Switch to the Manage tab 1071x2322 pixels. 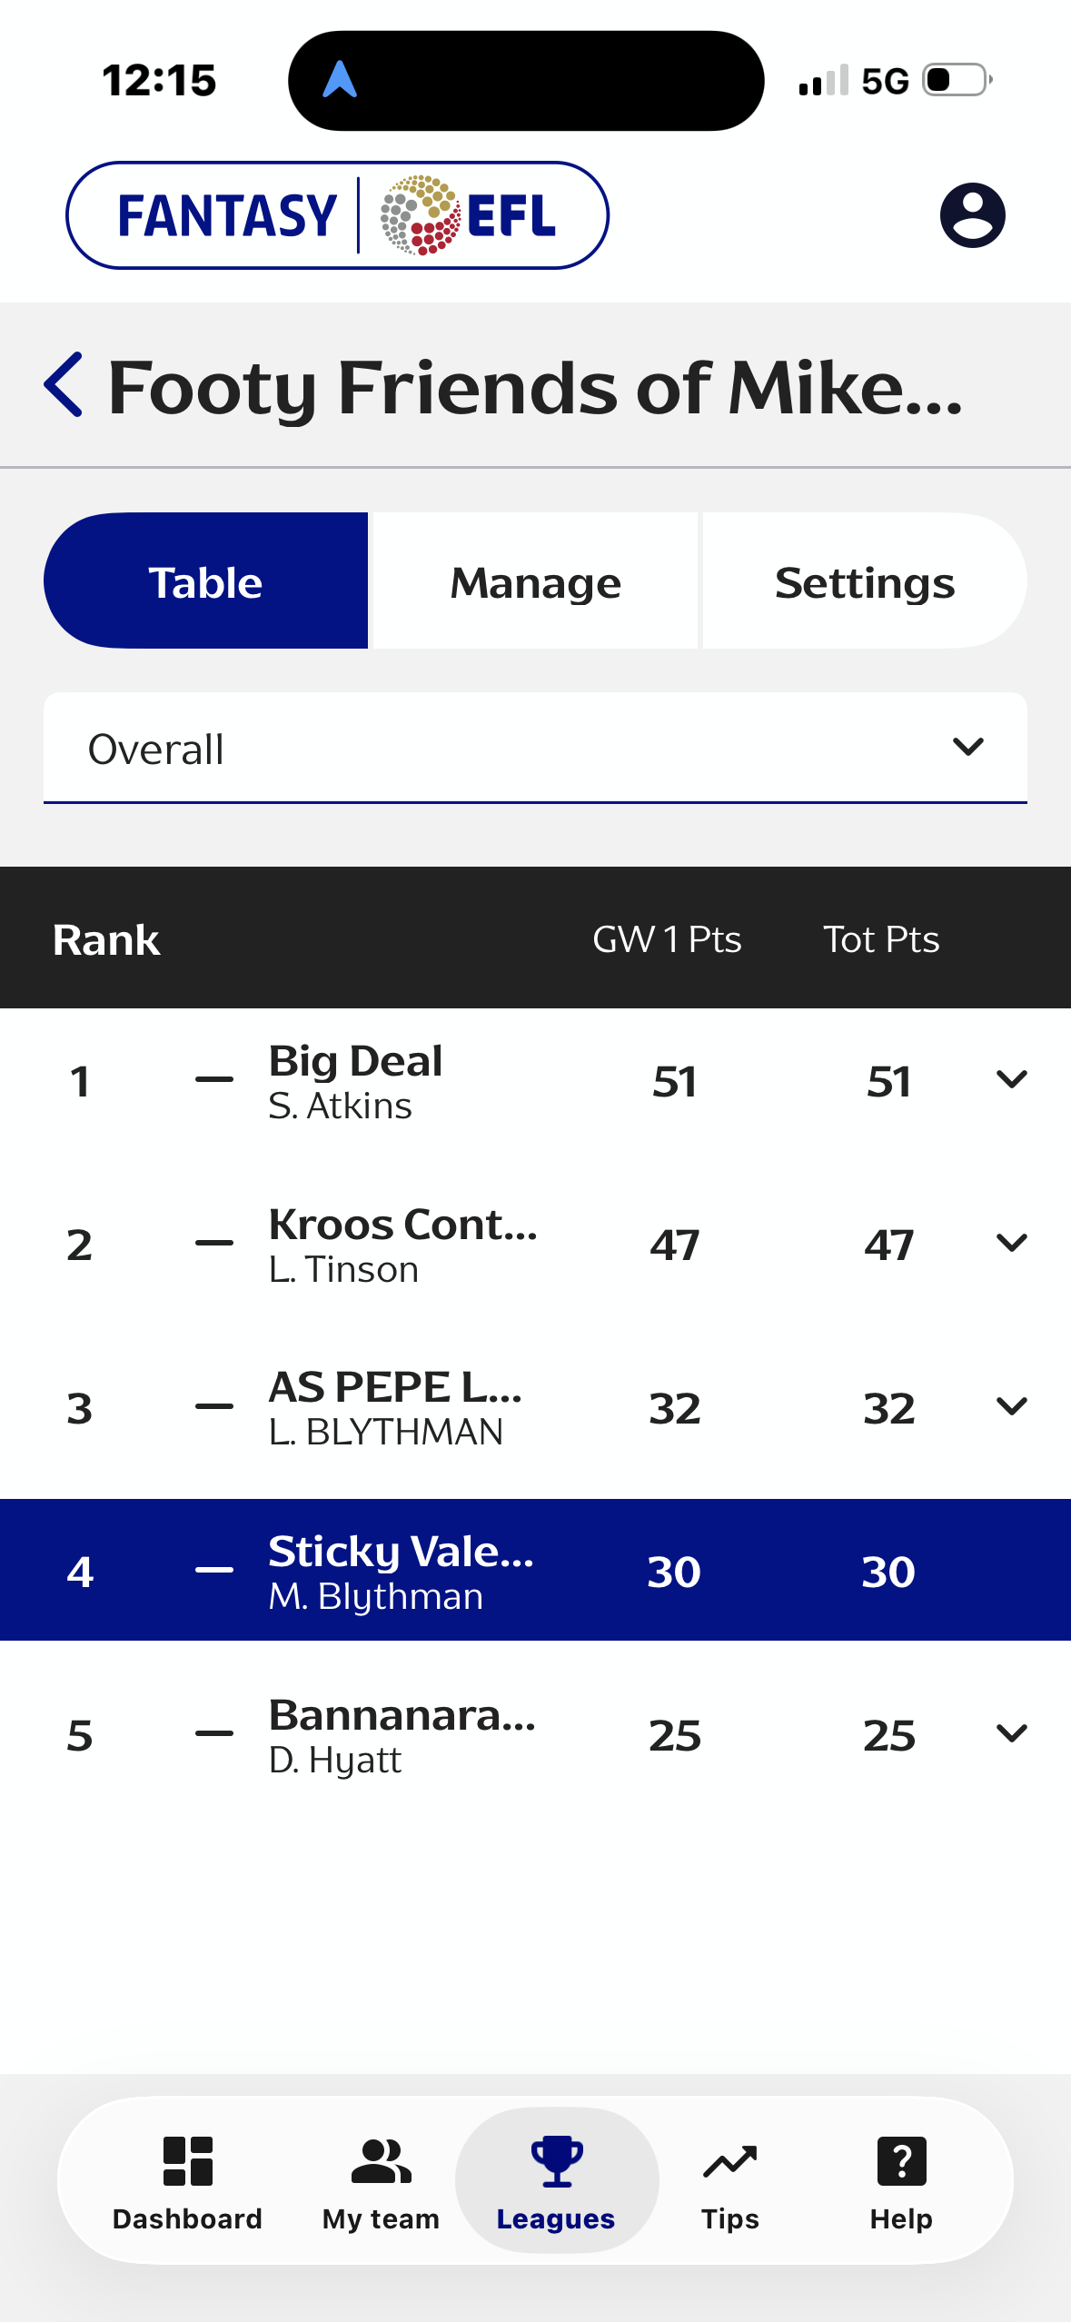point(535,581)
